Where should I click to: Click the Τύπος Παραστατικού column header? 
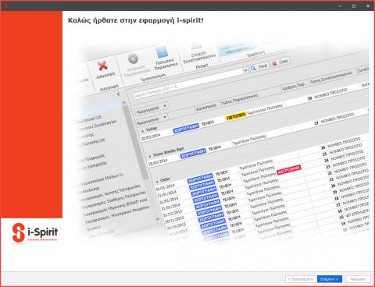(240, 99)
